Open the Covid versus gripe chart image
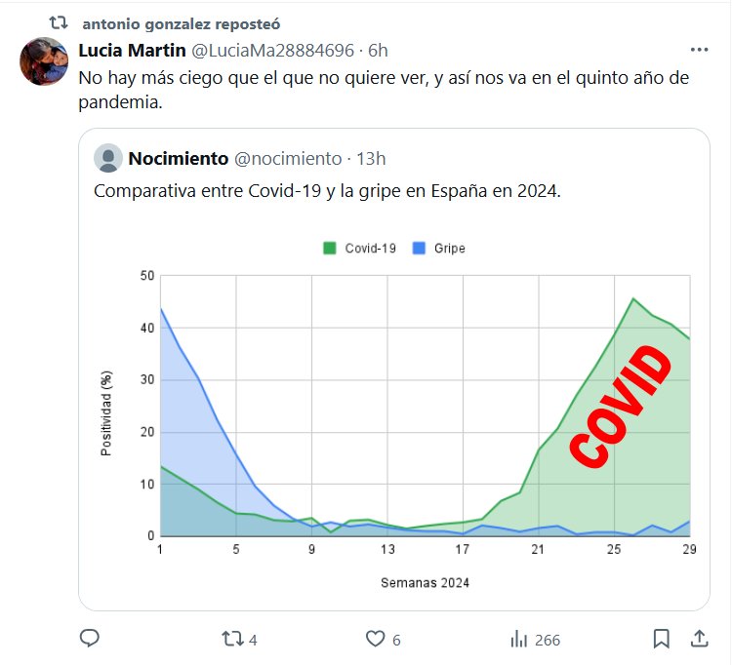Viewport: 732px width, 665px height. (394, 410)
